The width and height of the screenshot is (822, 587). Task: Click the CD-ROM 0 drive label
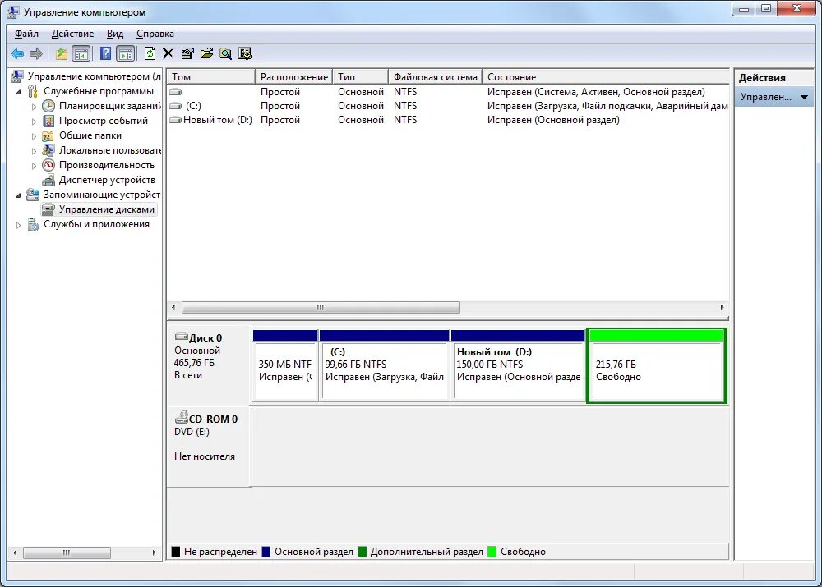213,419
